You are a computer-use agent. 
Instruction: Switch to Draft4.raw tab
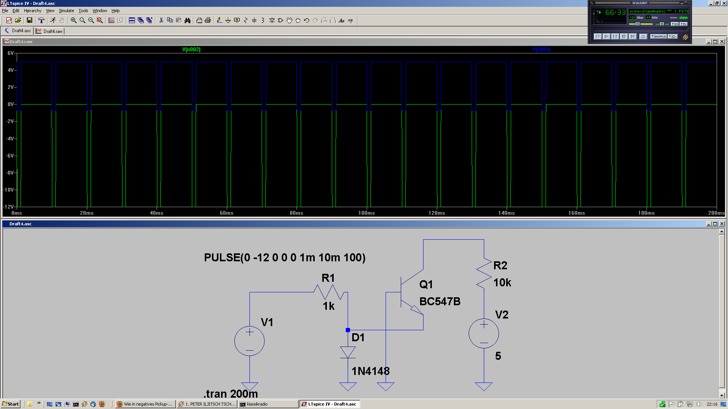pyautogui.click(x=49, y=31)
